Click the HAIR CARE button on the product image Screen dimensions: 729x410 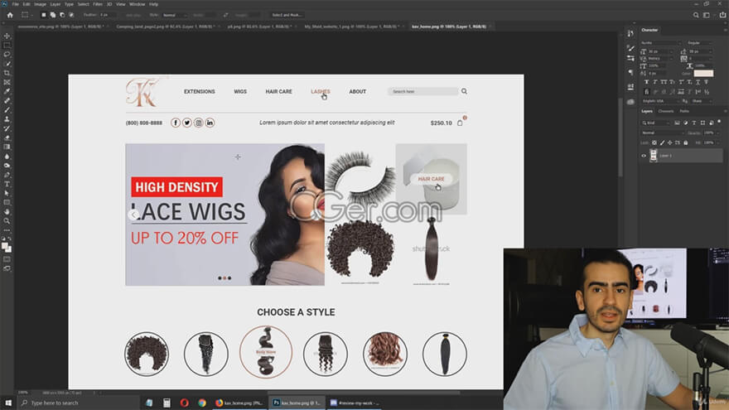click(x=431, y=179)
